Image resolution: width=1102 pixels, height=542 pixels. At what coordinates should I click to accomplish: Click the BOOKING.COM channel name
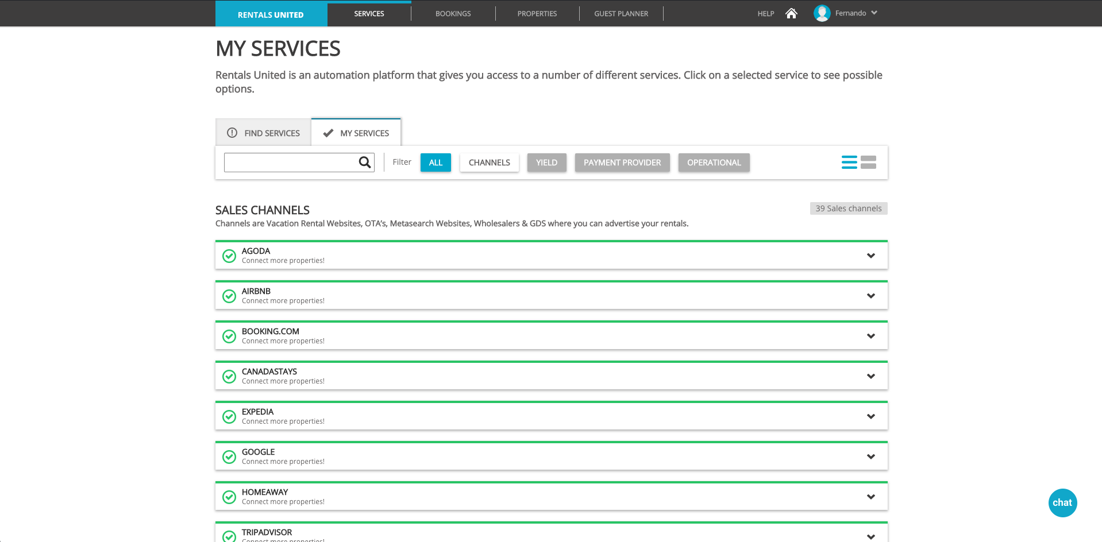[x=271, y=331]
